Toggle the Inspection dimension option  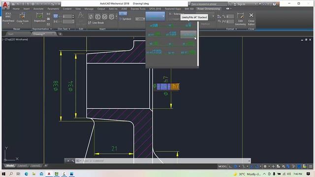[x=39, y=18]
